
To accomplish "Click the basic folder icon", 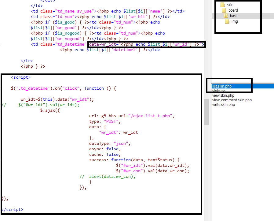I will point(226,16).
